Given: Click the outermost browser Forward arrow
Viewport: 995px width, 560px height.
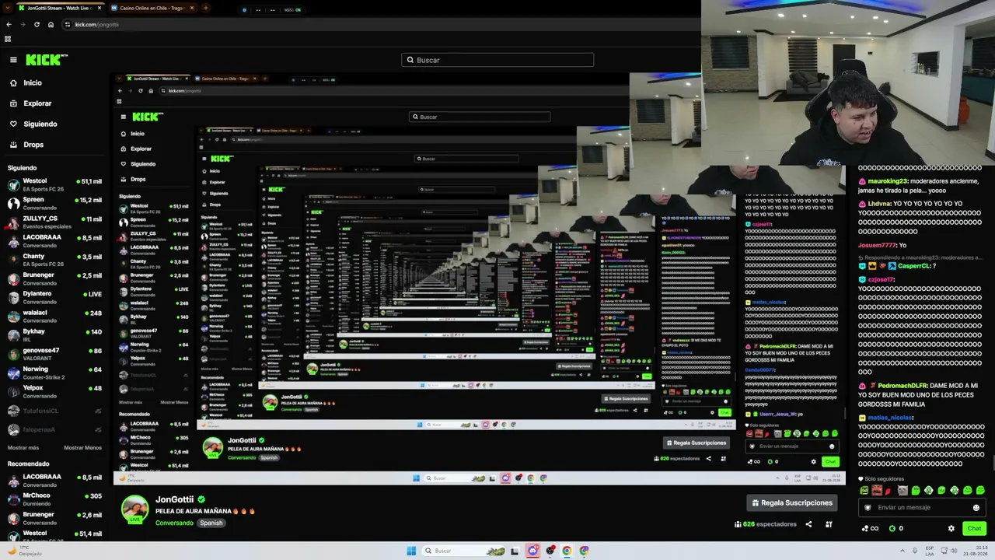Looking at the screenshot, I should point(23,24).
